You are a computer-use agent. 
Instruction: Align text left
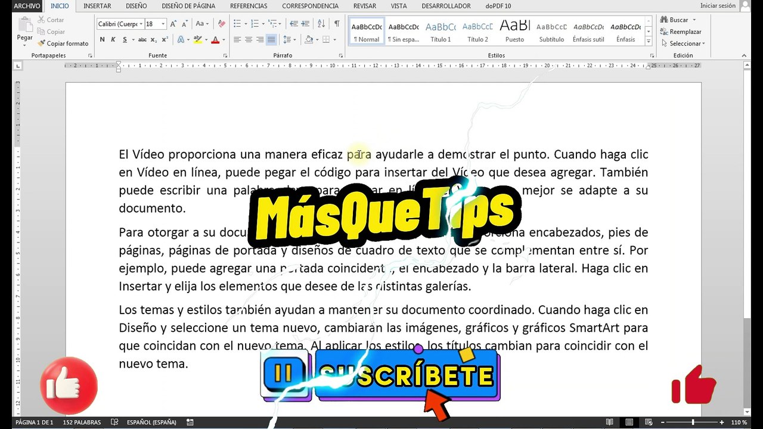click(x=237, y=40)
